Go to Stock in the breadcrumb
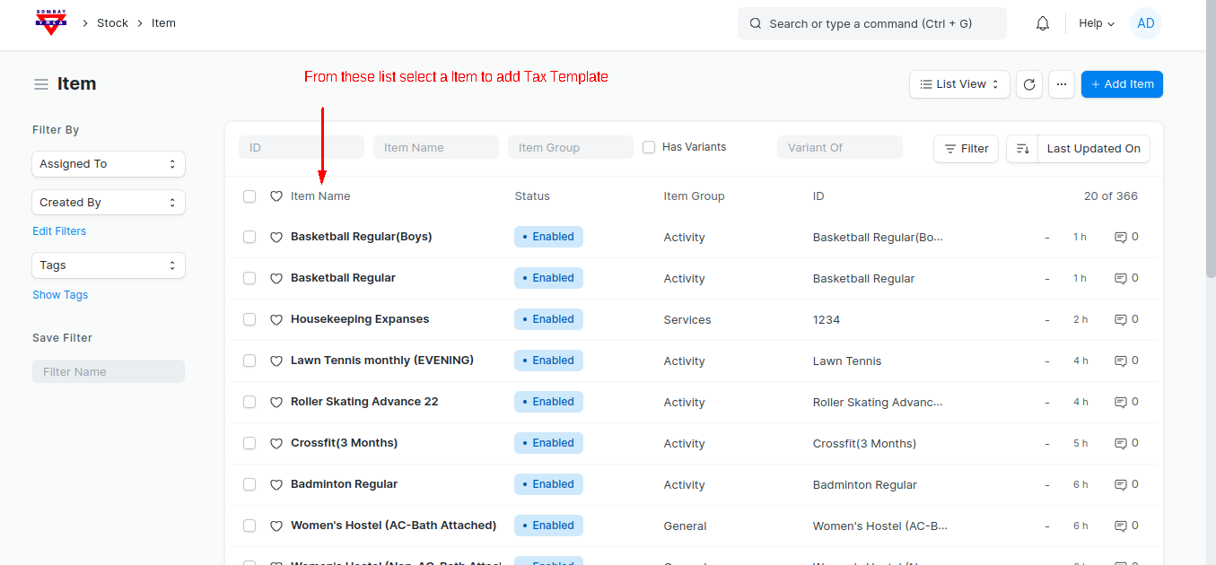Screen dimensions: 1216x565 click(112, 23)
